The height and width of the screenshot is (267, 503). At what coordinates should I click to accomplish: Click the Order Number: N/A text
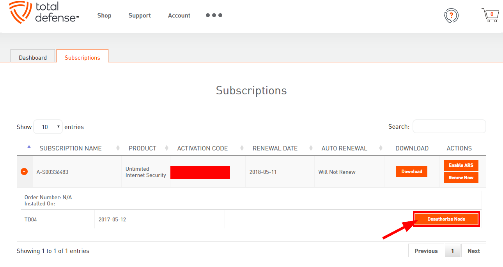tap(48, 197)
